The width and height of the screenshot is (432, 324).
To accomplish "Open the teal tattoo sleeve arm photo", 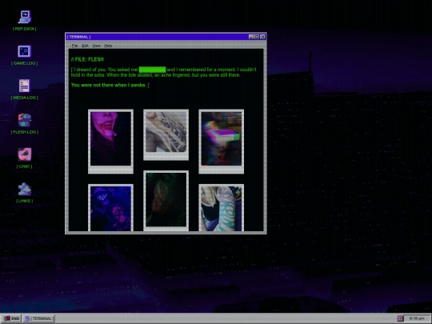I will (x=222, y=208).
